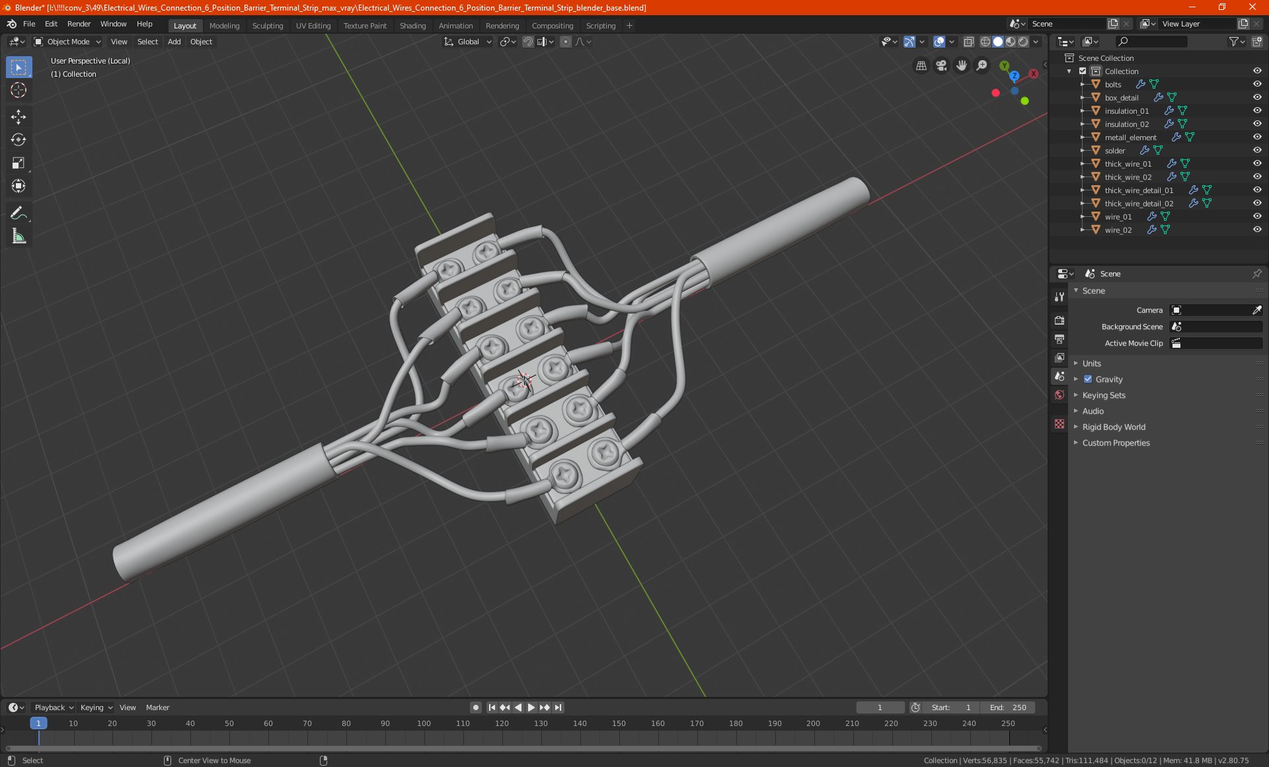Image resolution: width=1269 pixels, height=767 pixels.
Task: Select the Move tool
Action: [19, 117]
